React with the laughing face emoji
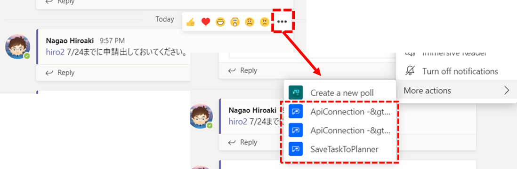The height and width of the screenshot is (169, 517). point(220,22)
